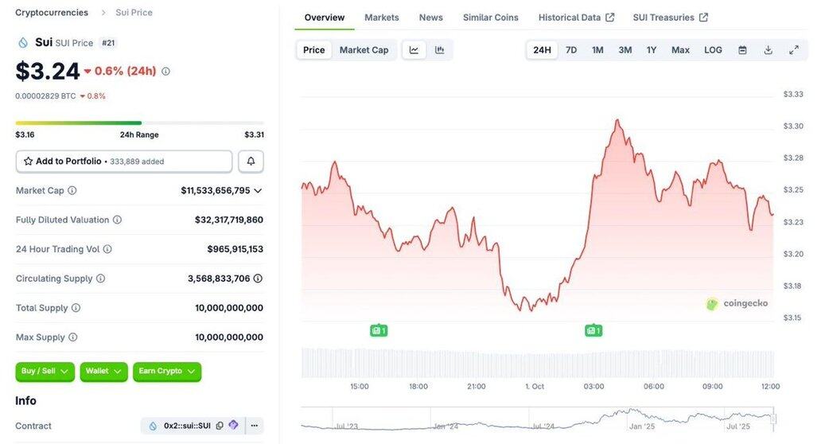
Task: Open the Historical Data tab
Action: coord(576,18)
